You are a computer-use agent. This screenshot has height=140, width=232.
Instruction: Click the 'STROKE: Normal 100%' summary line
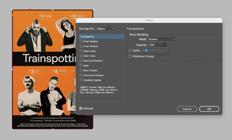99,90
